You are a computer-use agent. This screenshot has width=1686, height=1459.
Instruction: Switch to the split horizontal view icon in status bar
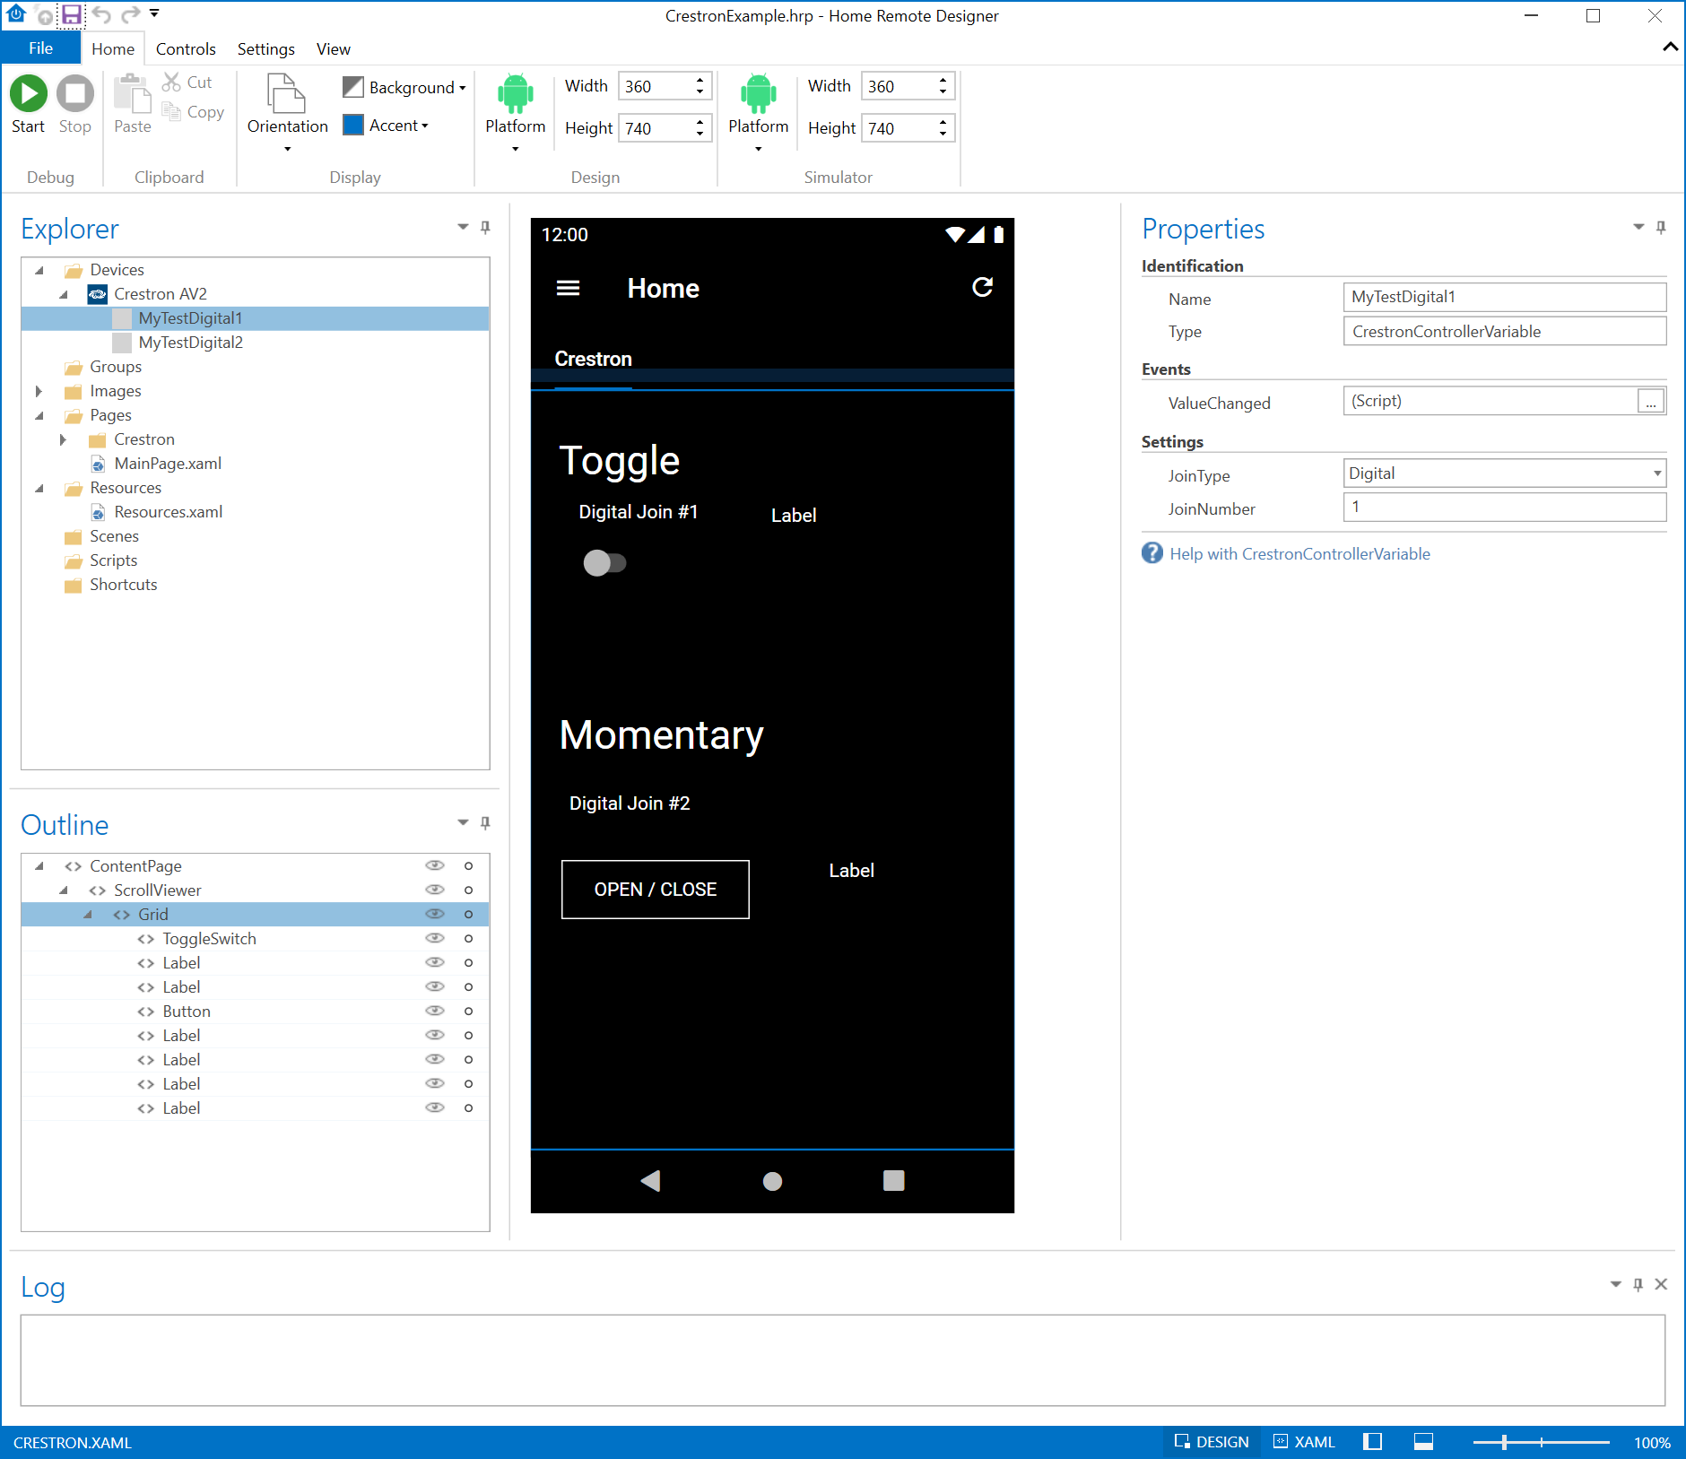(1423, 1442)
